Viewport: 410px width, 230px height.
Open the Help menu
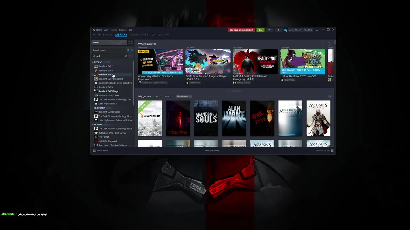130,30
